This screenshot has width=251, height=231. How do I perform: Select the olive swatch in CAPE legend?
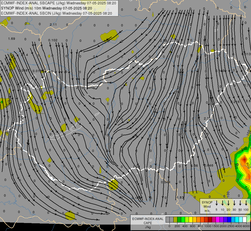coord(175,219)
